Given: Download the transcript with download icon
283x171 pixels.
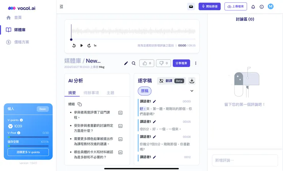Looking at the screenshot, I should 192,81.
